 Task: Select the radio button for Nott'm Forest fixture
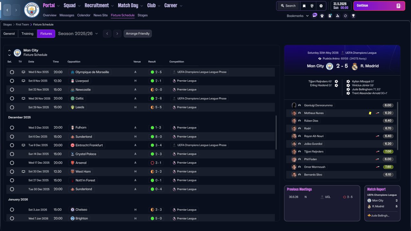coord(12,180)
